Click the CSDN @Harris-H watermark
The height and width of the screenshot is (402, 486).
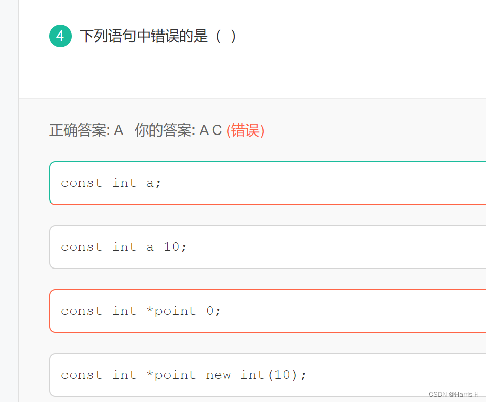coord(453,394)
